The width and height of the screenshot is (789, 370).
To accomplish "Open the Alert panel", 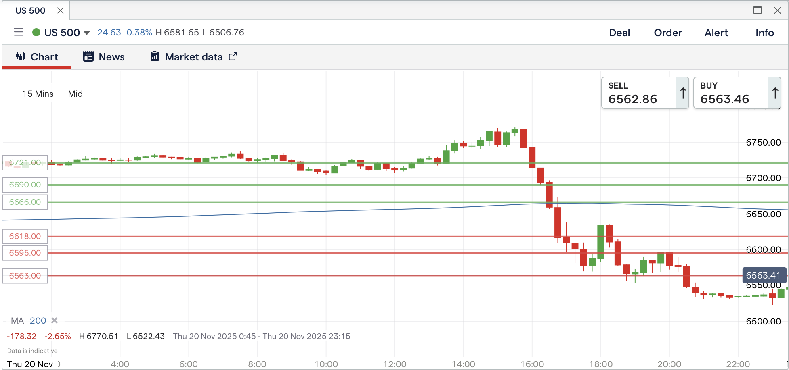I will point(716,33).
